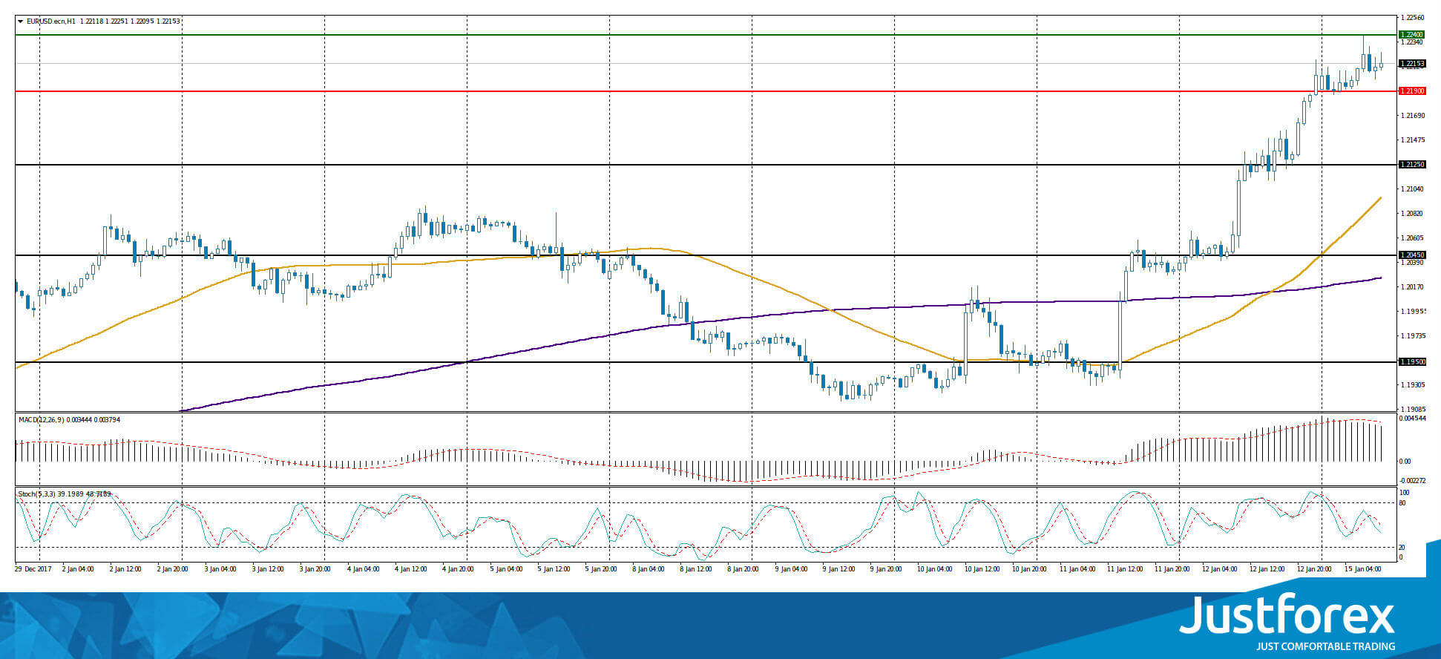The image size is (1441, 659).
Task: Click the 15 Jan 04:00 time label
Action: 1362,569
